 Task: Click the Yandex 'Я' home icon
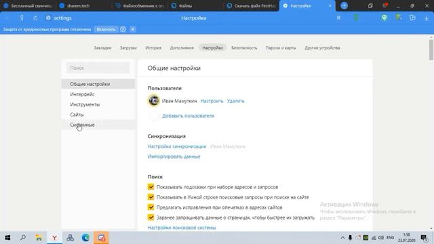[22, 18]
